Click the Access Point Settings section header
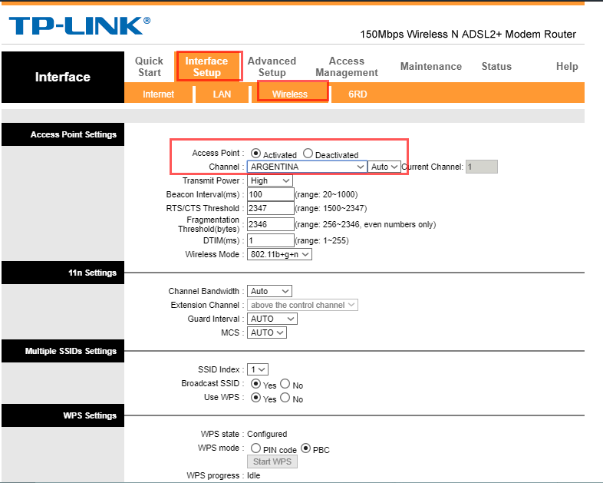Screen dimensions: 603x483 pyautogui.click(x=63, y=134)
